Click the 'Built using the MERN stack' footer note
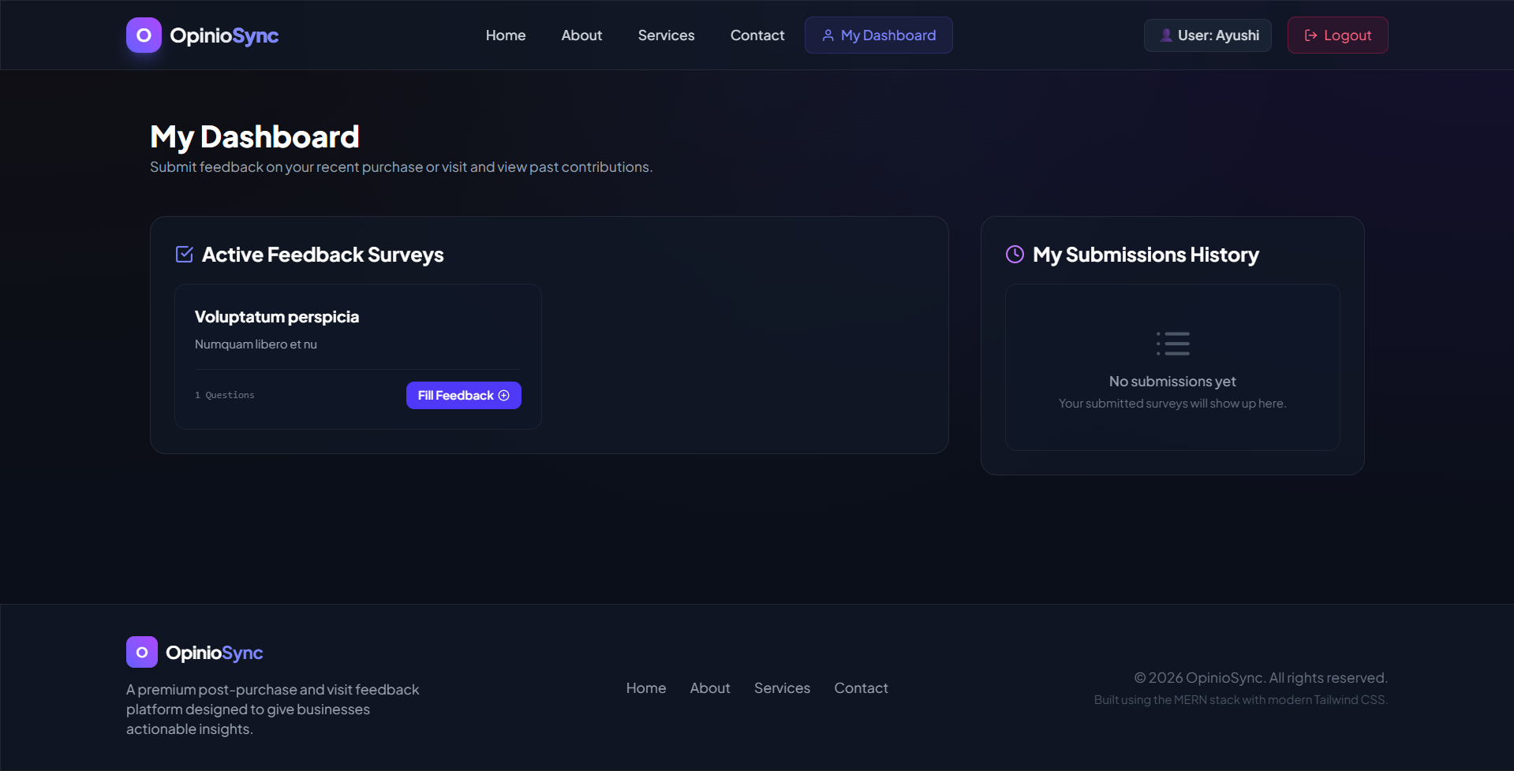This screenshot has width=1514, height=771. pyautogui.click(x=1240, y=700)
